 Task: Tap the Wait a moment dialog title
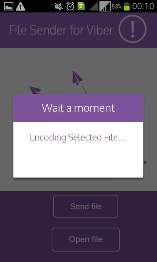(78, 108)
